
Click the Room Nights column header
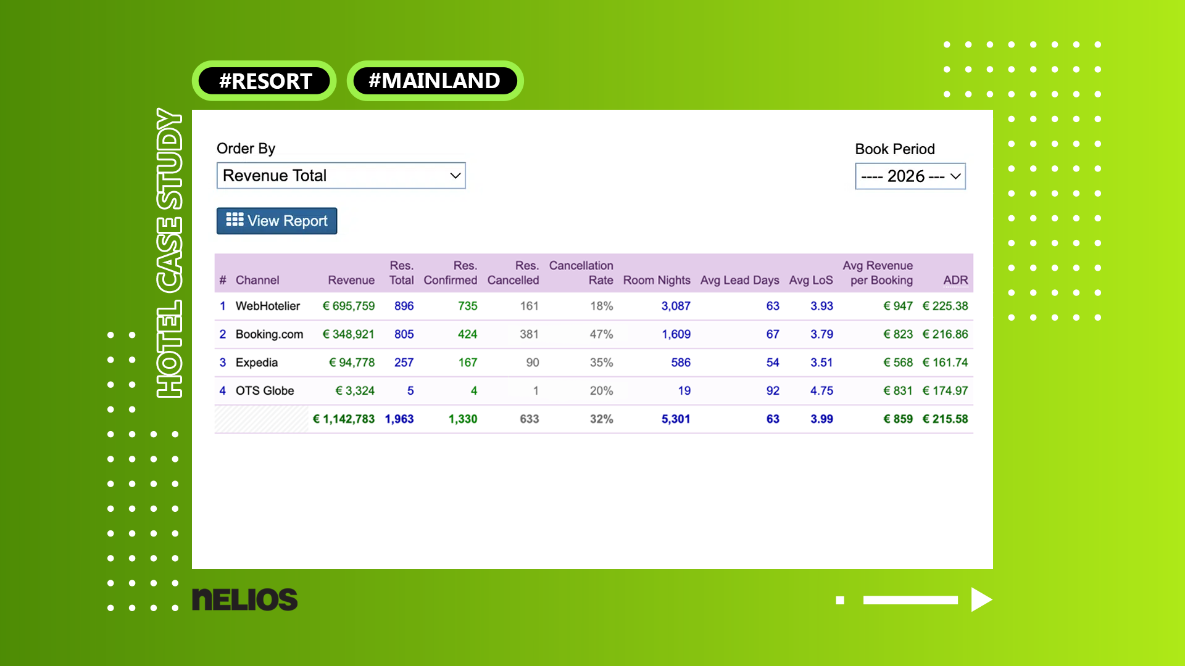[x=657, y=281]
